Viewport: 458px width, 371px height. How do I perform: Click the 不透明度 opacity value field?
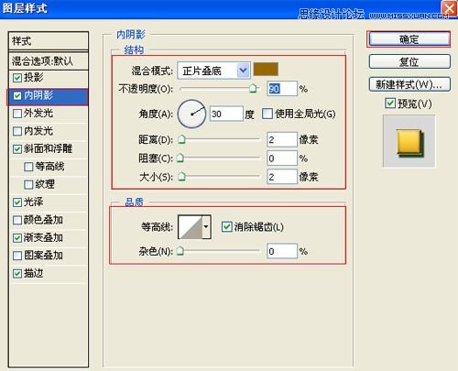point(282,89)
